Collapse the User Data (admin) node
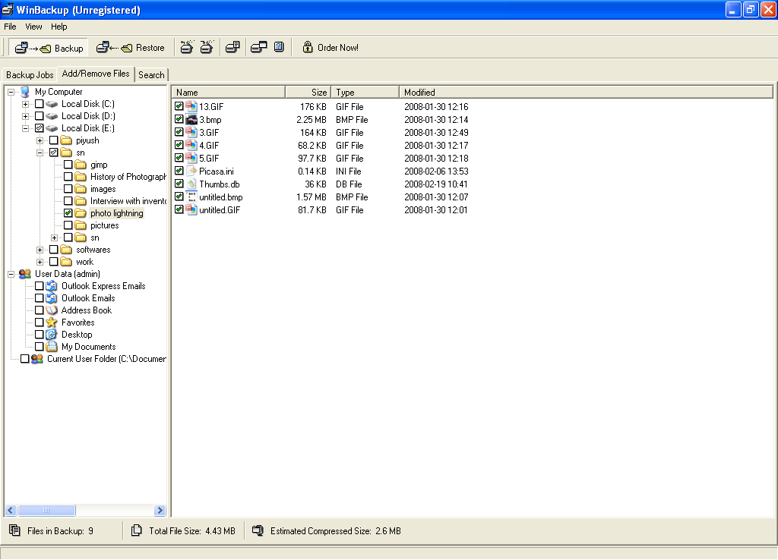This screenshot has width=778, height=560. click(11, 274)
